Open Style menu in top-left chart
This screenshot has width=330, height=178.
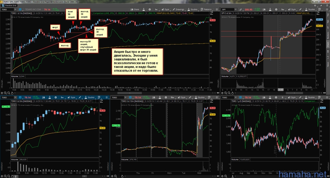[165, 10]
